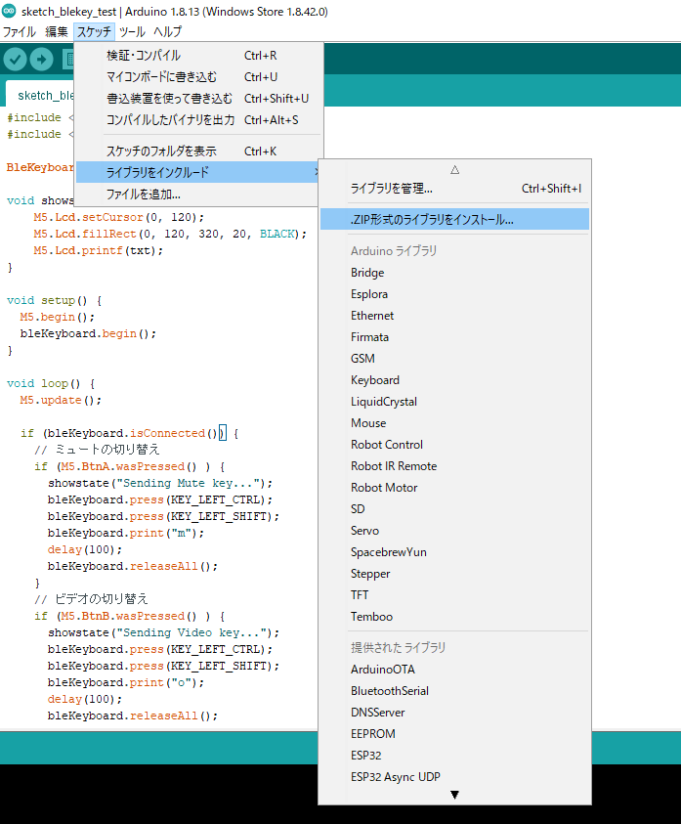The width and height of the screenshot is (681, 824).
Task: Include the ESP32 Async UDP library
Action: click(x=454, y=777)
